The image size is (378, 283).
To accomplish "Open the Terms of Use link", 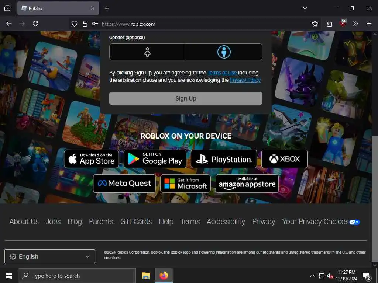I will [x=222, y=73].
